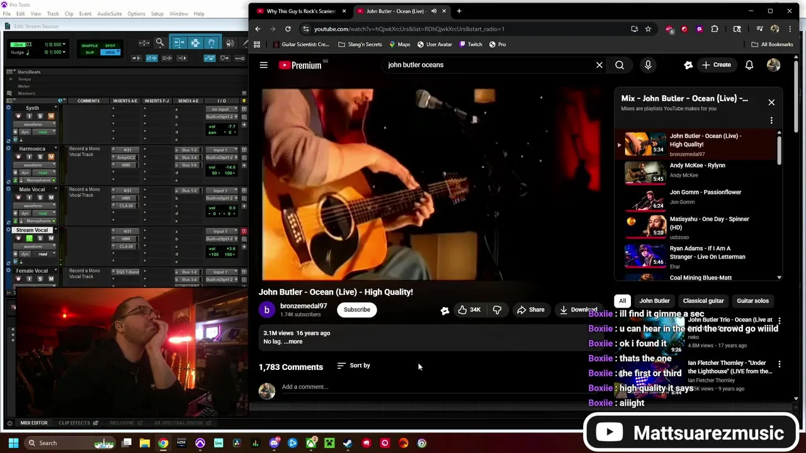Record-enable the Harmonica track
806x453 pixels.
click(x=18, y=157)
